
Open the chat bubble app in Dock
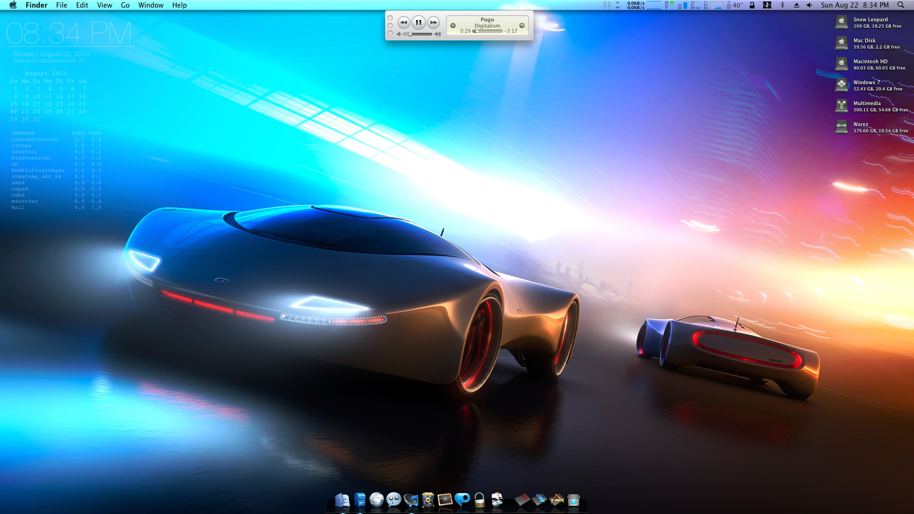click(x=394, y=500)
